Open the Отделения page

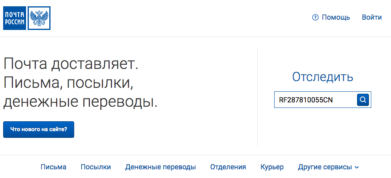pyautogui.click(x=228, y=167)
